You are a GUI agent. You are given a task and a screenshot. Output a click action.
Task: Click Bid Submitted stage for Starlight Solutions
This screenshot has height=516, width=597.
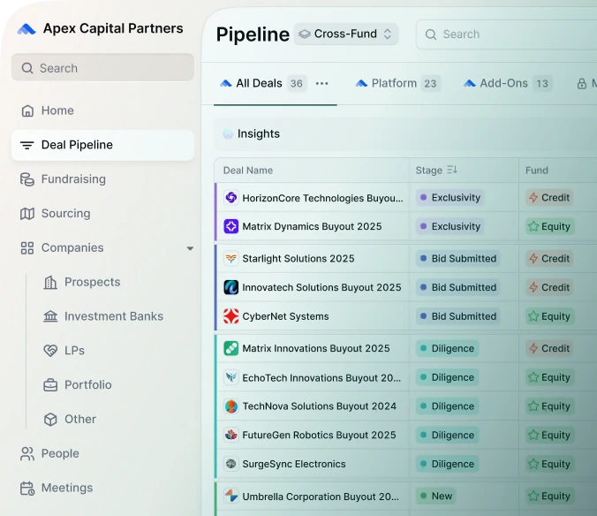point(458,259)
